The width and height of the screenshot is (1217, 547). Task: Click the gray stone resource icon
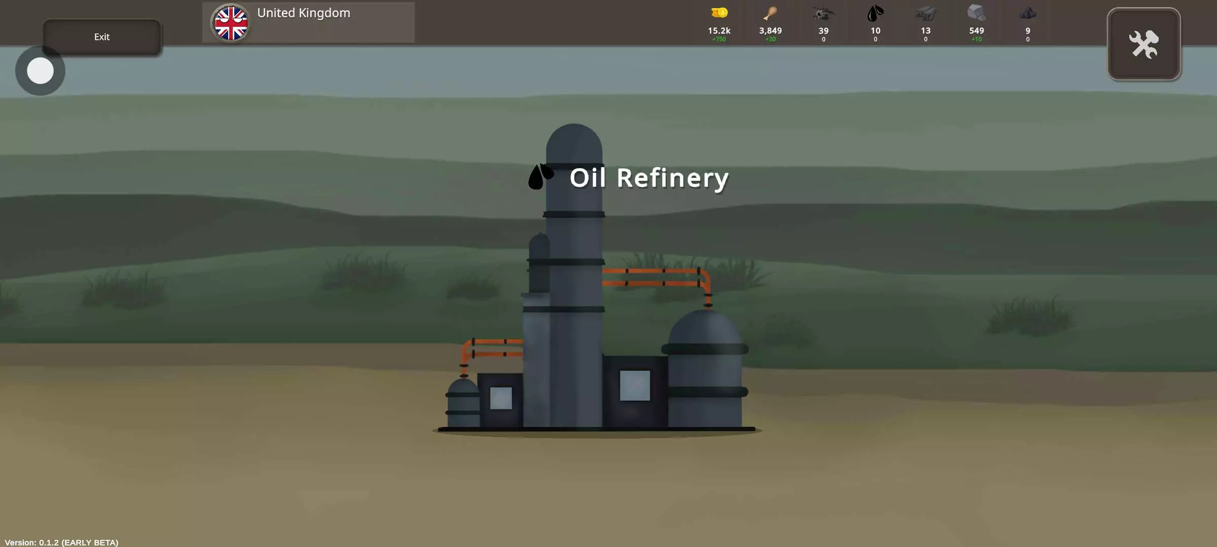click(976, 13)
